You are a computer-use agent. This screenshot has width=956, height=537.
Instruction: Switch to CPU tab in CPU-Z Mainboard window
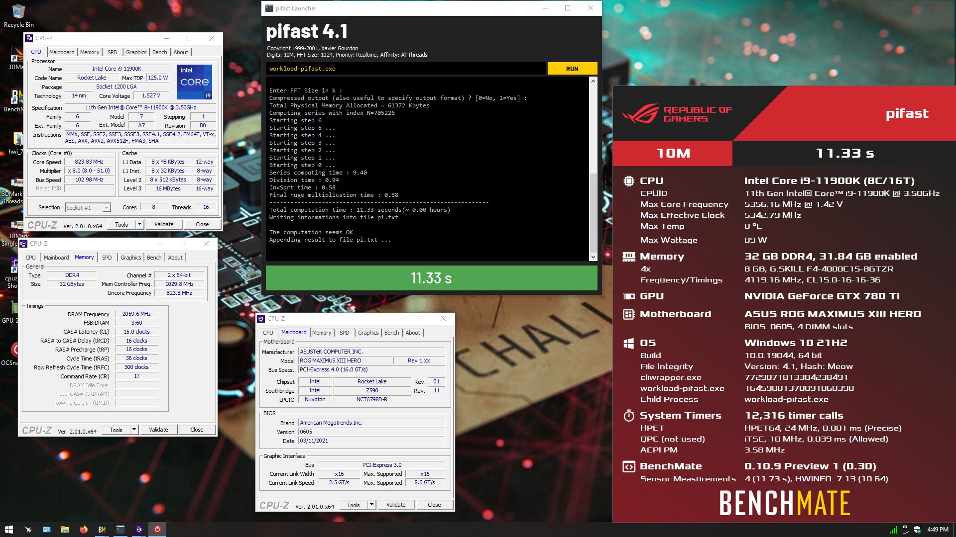pos(268,333)
